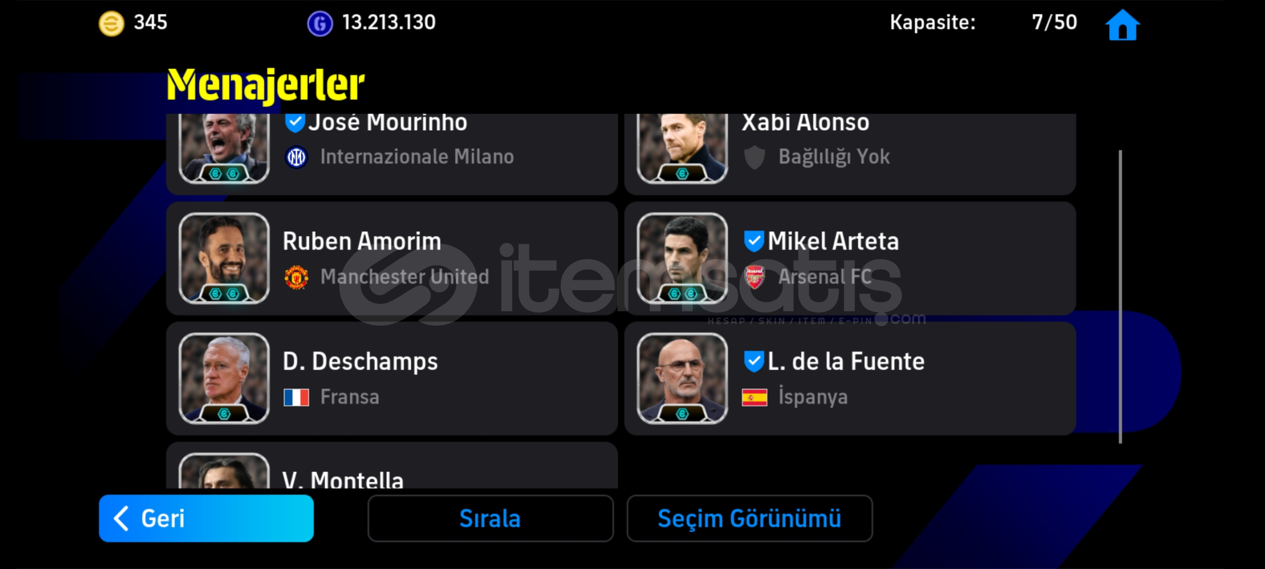The image size is (1265, 569).
Task: Toggle the blue checkmark beside Mikel Arteta
Action: pos(753,241)
